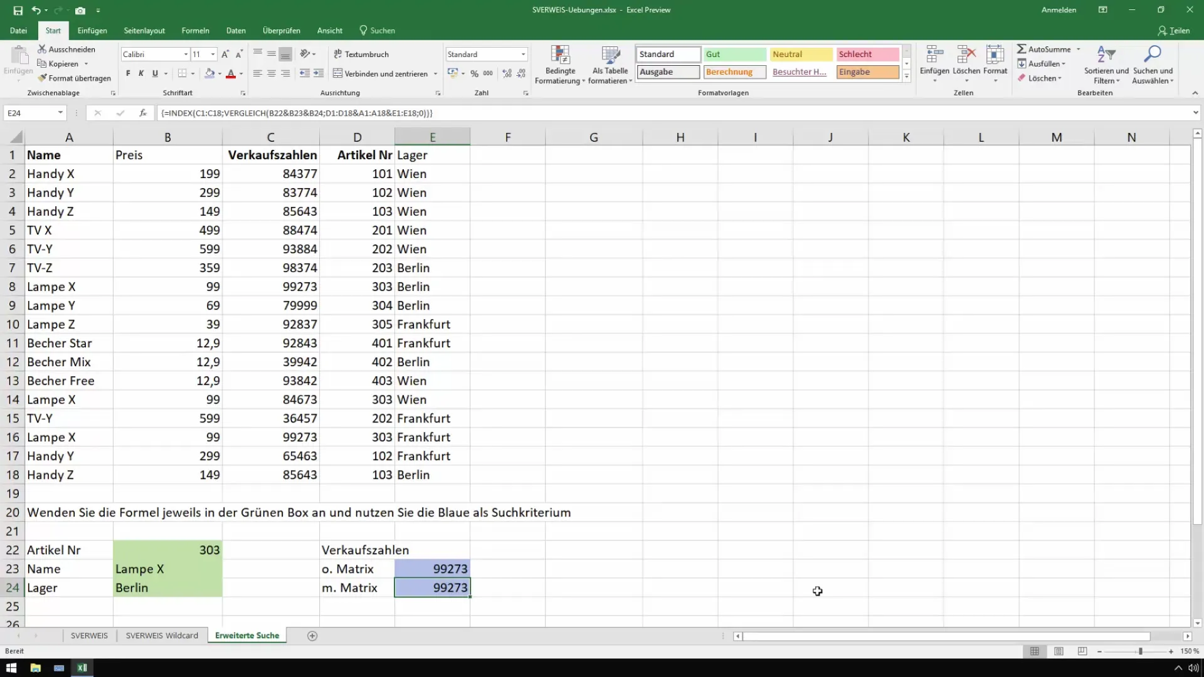Click the Suchen tell-me box
The height and width of the screenshot is (677, 1204).
click(x=377, y=30)
